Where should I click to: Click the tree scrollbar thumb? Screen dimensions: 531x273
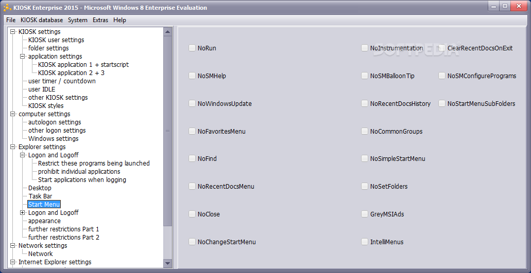pos(167,131)
